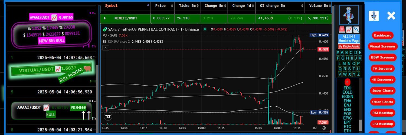Click the chart icon next to VIRTUAL/USDT
The image size is (406, 135).
tap(58, 69)
